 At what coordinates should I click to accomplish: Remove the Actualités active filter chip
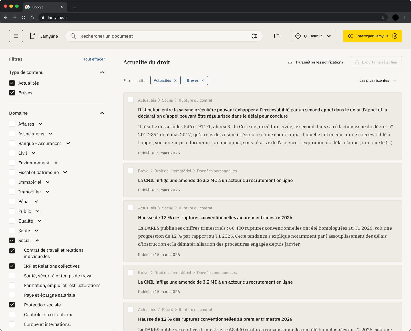coord(175,80)
